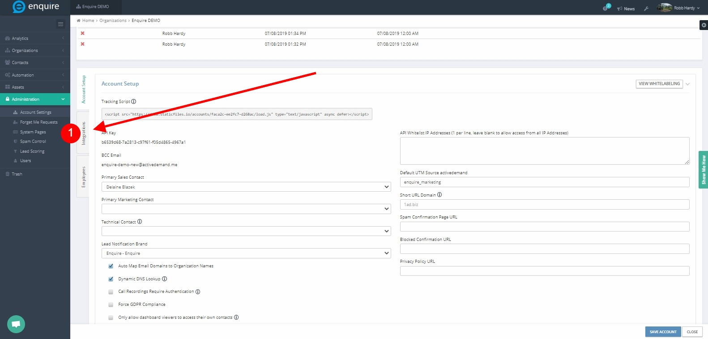Click the Contacts sidebar icon
The image size is (708, 339).
pos(7,63)
